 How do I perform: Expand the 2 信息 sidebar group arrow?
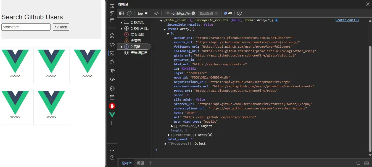(122, 47)
